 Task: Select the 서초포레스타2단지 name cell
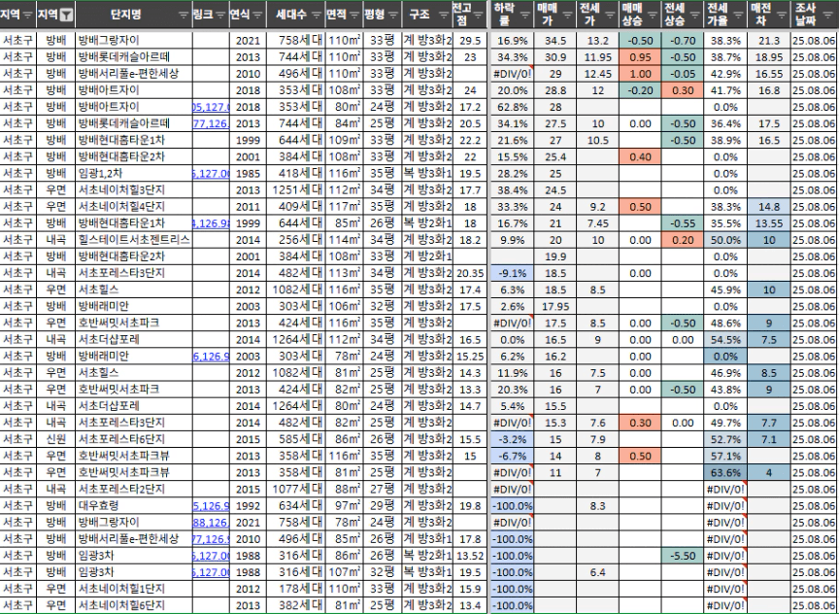(x=134, y=489)
